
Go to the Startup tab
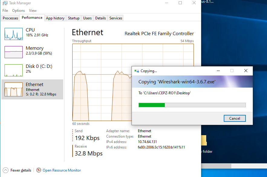click(x=74, y=18)
